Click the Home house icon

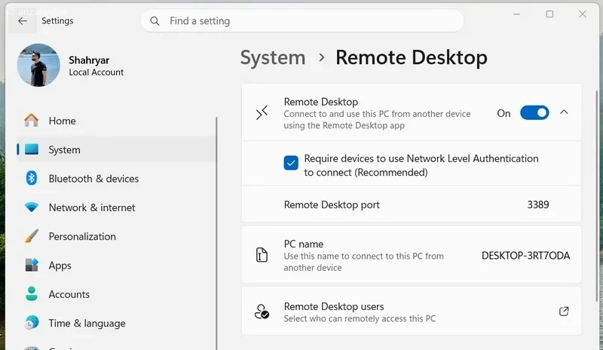click(32, 121)
